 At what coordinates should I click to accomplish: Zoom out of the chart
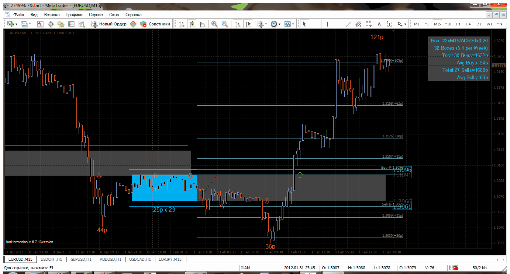coord(225,24)
